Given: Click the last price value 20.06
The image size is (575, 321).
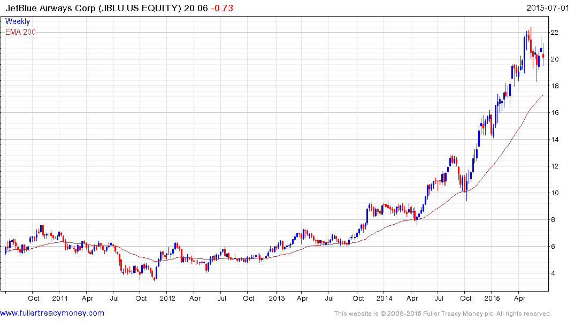Looking at the screenshot, I should click(x=196, y=8).
